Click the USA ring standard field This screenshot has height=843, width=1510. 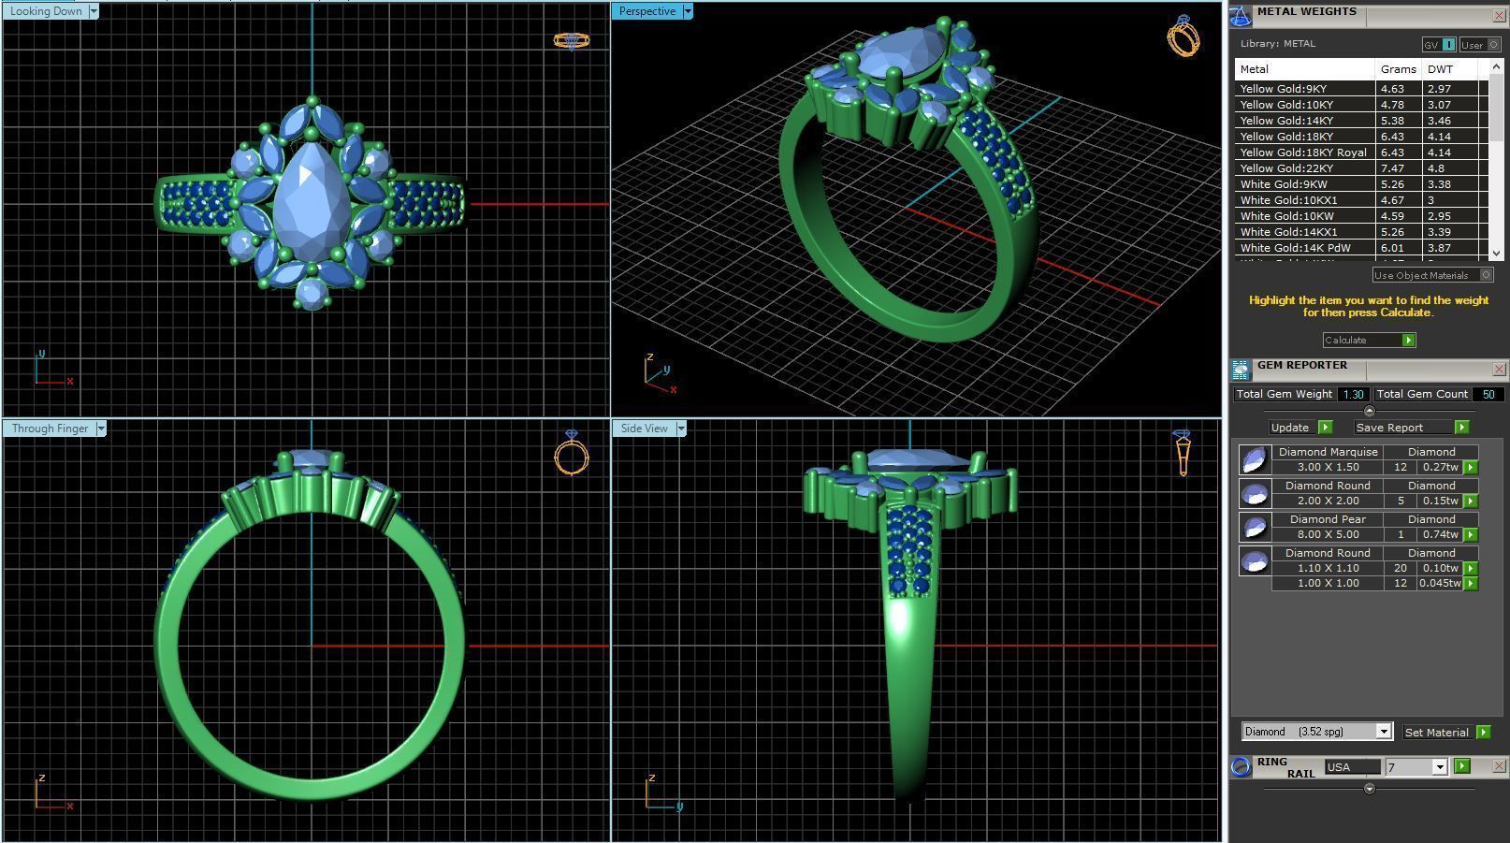point(1352,767)
